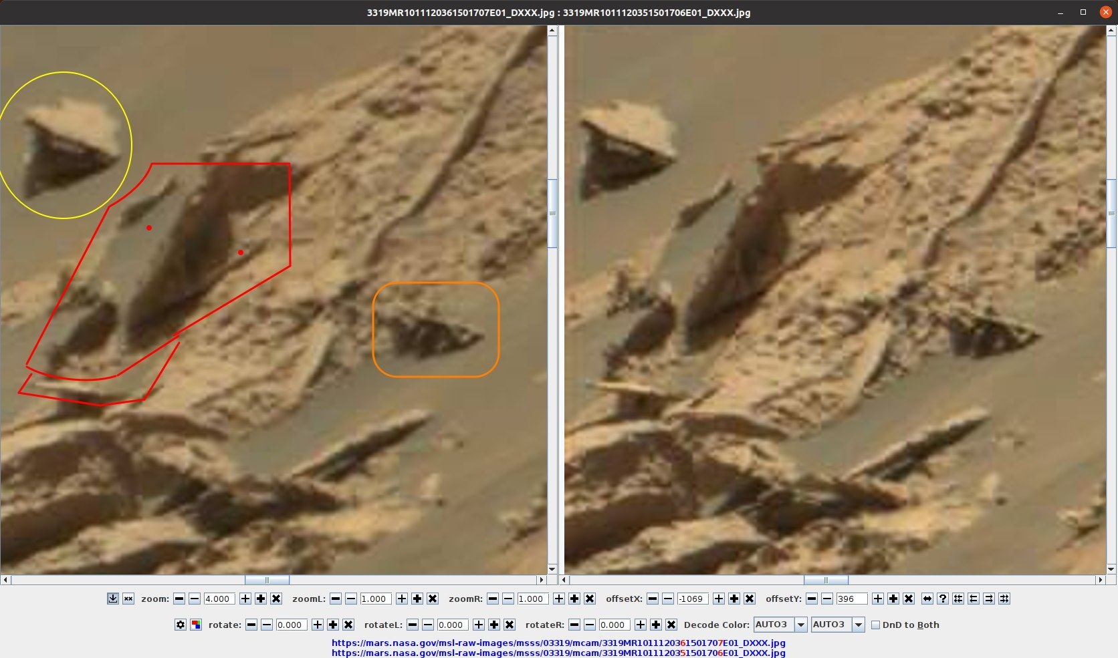Click the zoomR value input field
Image resolution: width=1118 pixels, height=658 pixels.
533,599
